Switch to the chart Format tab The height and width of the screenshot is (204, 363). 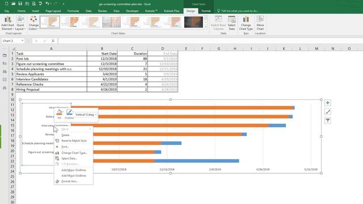206,11
